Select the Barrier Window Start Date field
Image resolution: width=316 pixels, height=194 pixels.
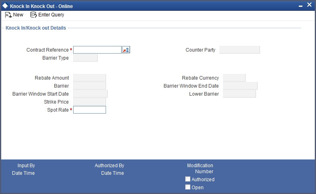(90, 94)
